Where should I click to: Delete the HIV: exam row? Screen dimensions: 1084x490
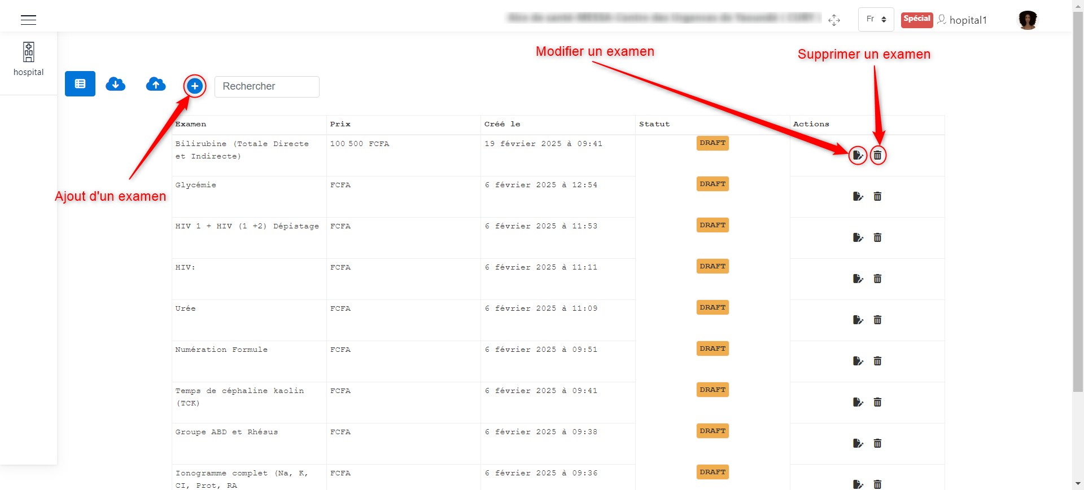(877, 279)
